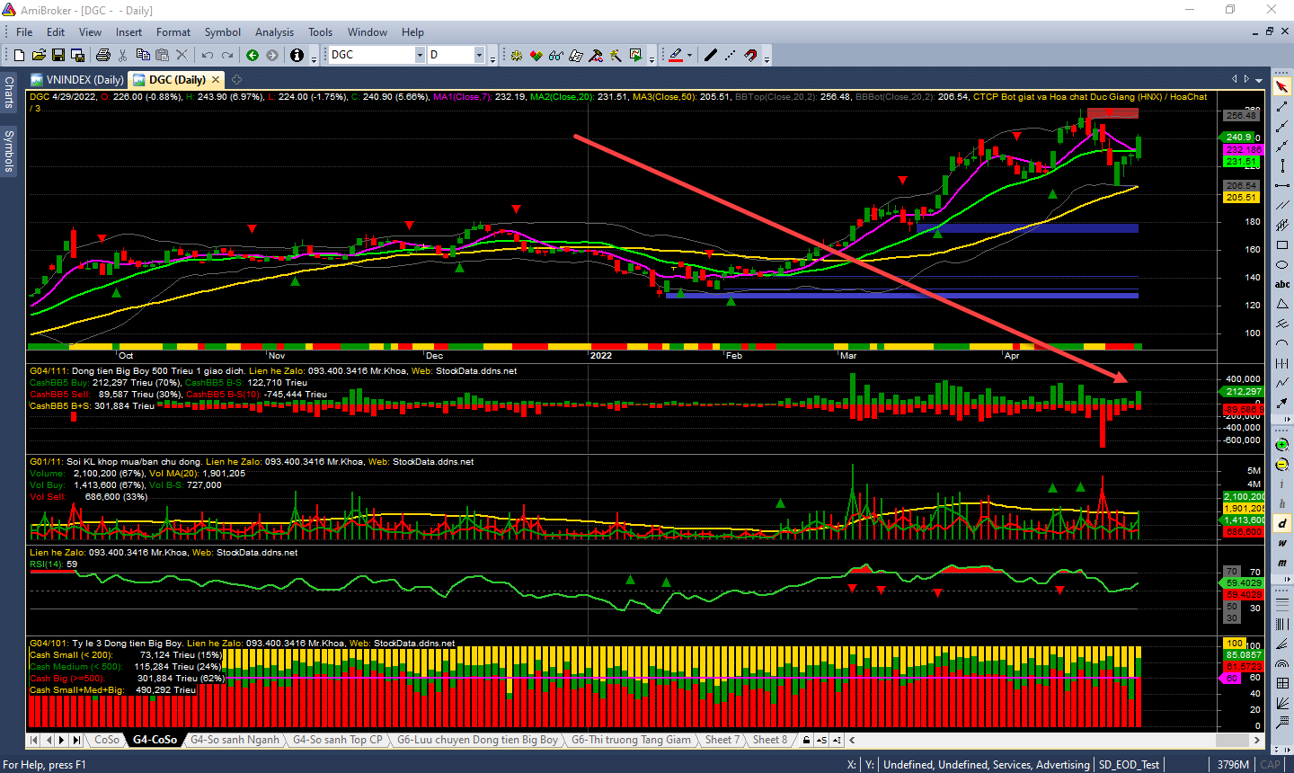Switch to G4-So sanh Nganh sheet

coord(235,740)
